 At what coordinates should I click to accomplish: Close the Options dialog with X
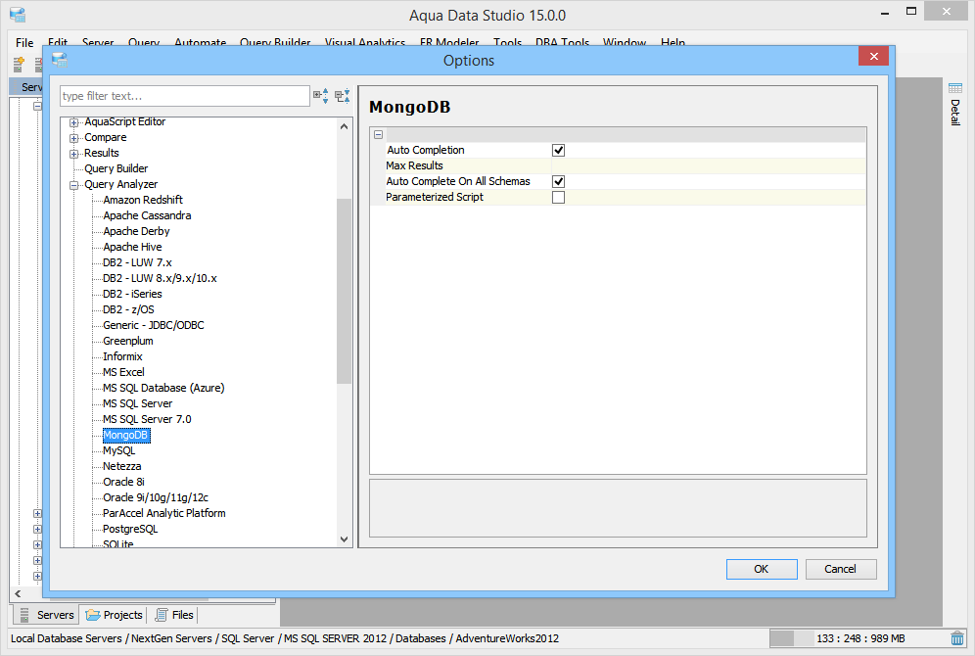(x=873, y=56)
